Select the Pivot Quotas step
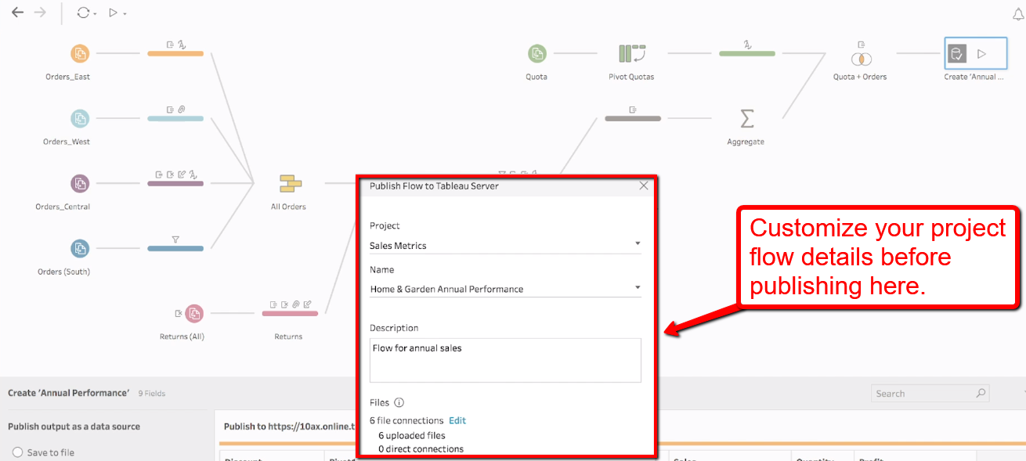The height and width of the screenshot is (461, 1026). point(631,54)
